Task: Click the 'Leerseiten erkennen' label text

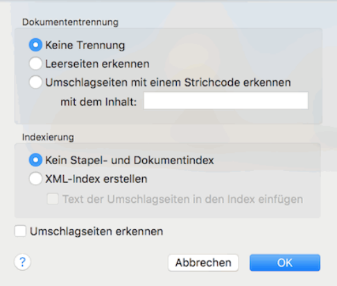Action: 97,64
